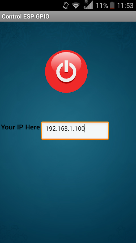Tap the cellular signal bars icon
The width and height of the screenshot is (136, 243).
click(x=89, y=5)
